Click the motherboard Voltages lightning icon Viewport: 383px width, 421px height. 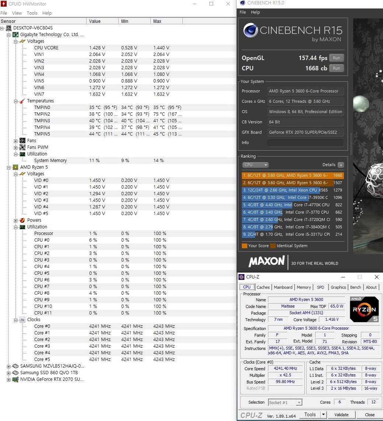[22, 41]
